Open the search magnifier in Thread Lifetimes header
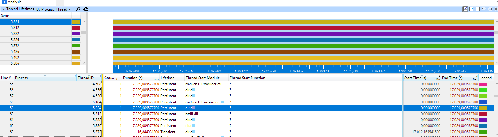This screenshot has width=498, height=137. coord(78,9)
